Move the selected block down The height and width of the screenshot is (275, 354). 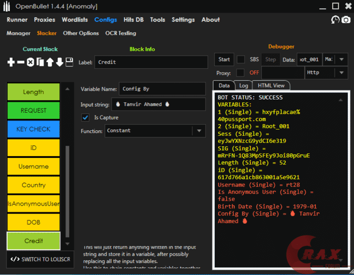pos(59,63)
